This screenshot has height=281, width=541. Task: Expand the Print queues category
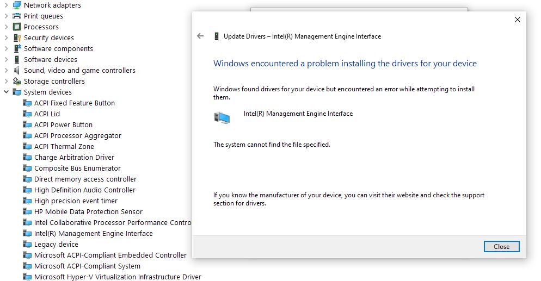point(6,16)
